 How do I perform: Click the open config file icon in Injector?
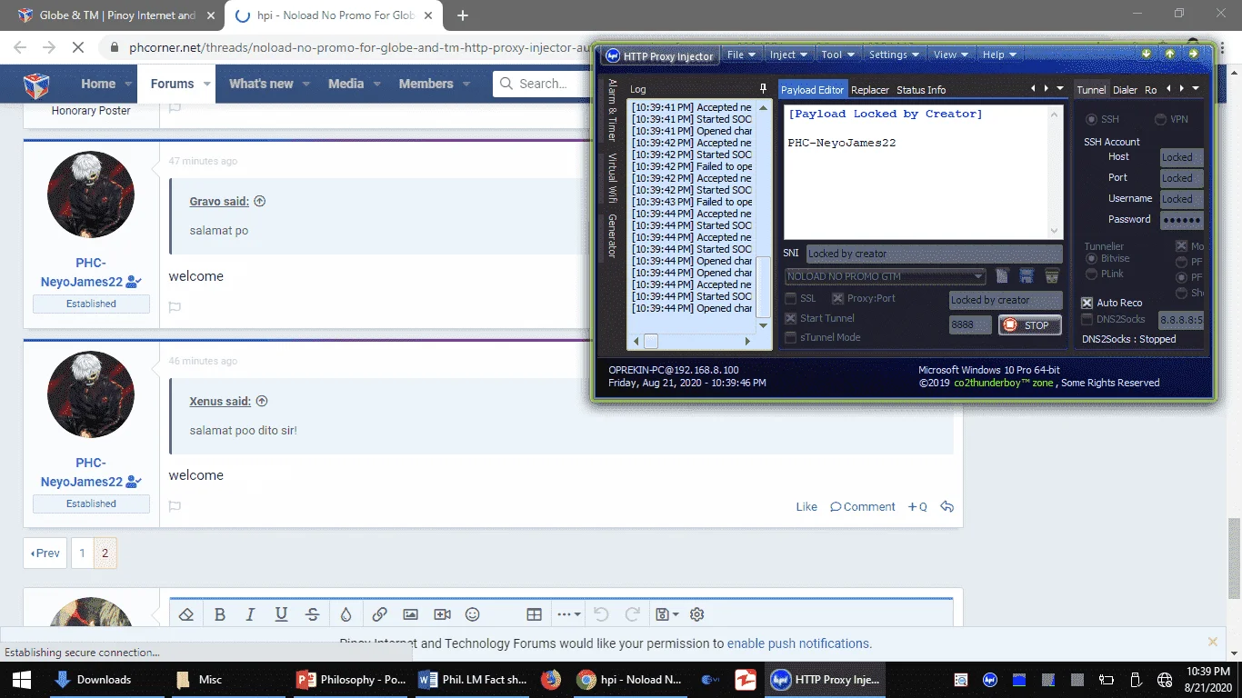(1002, 275)
